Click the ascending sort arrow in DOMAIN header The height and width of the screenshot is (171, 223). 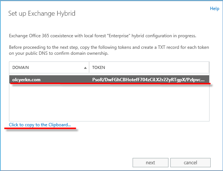[85, 68]
